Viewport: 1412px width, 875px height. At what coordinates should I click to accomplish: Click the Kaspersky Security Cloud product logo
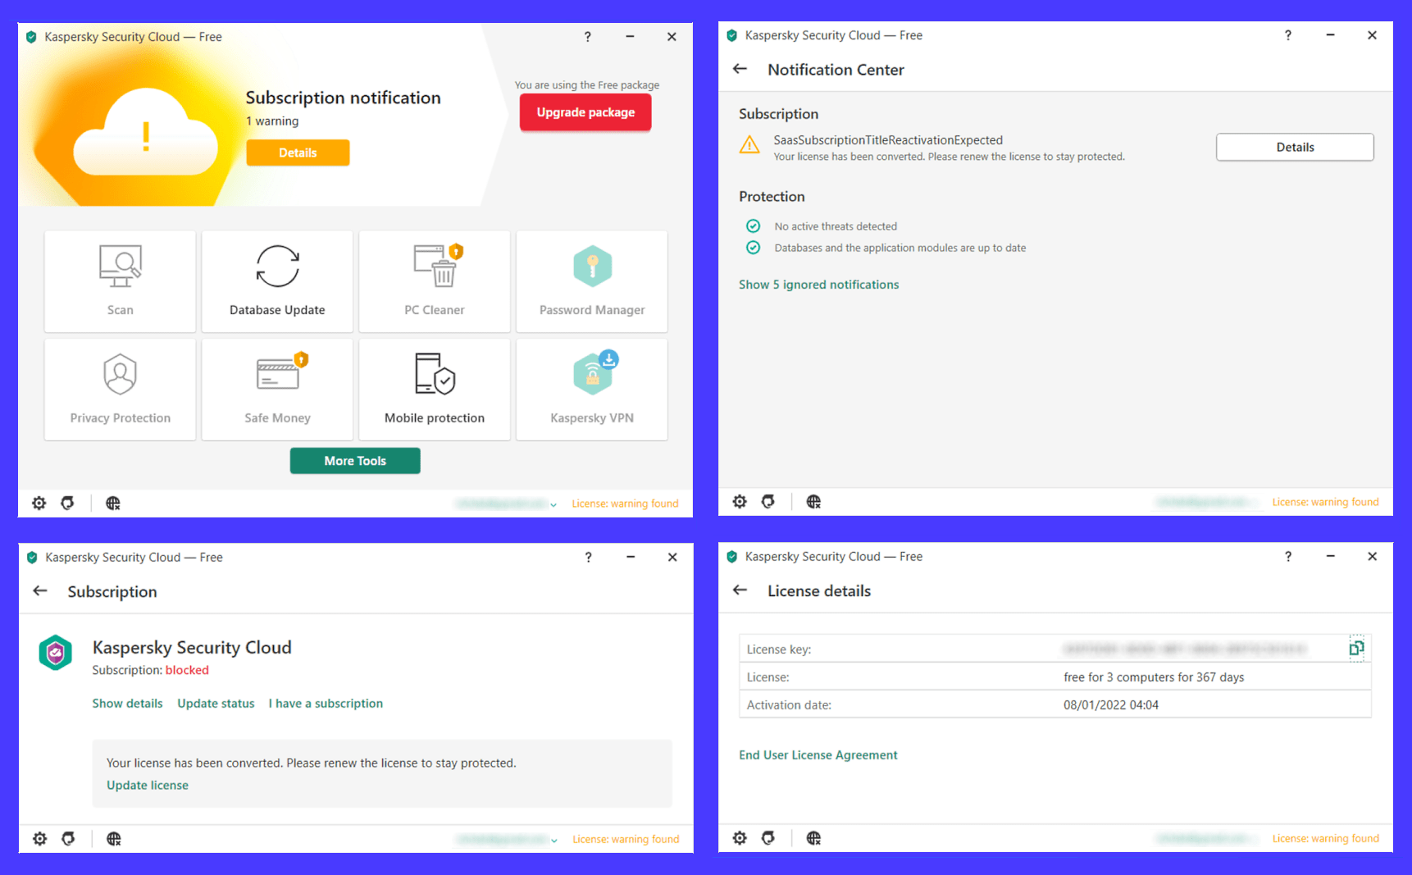56,653
